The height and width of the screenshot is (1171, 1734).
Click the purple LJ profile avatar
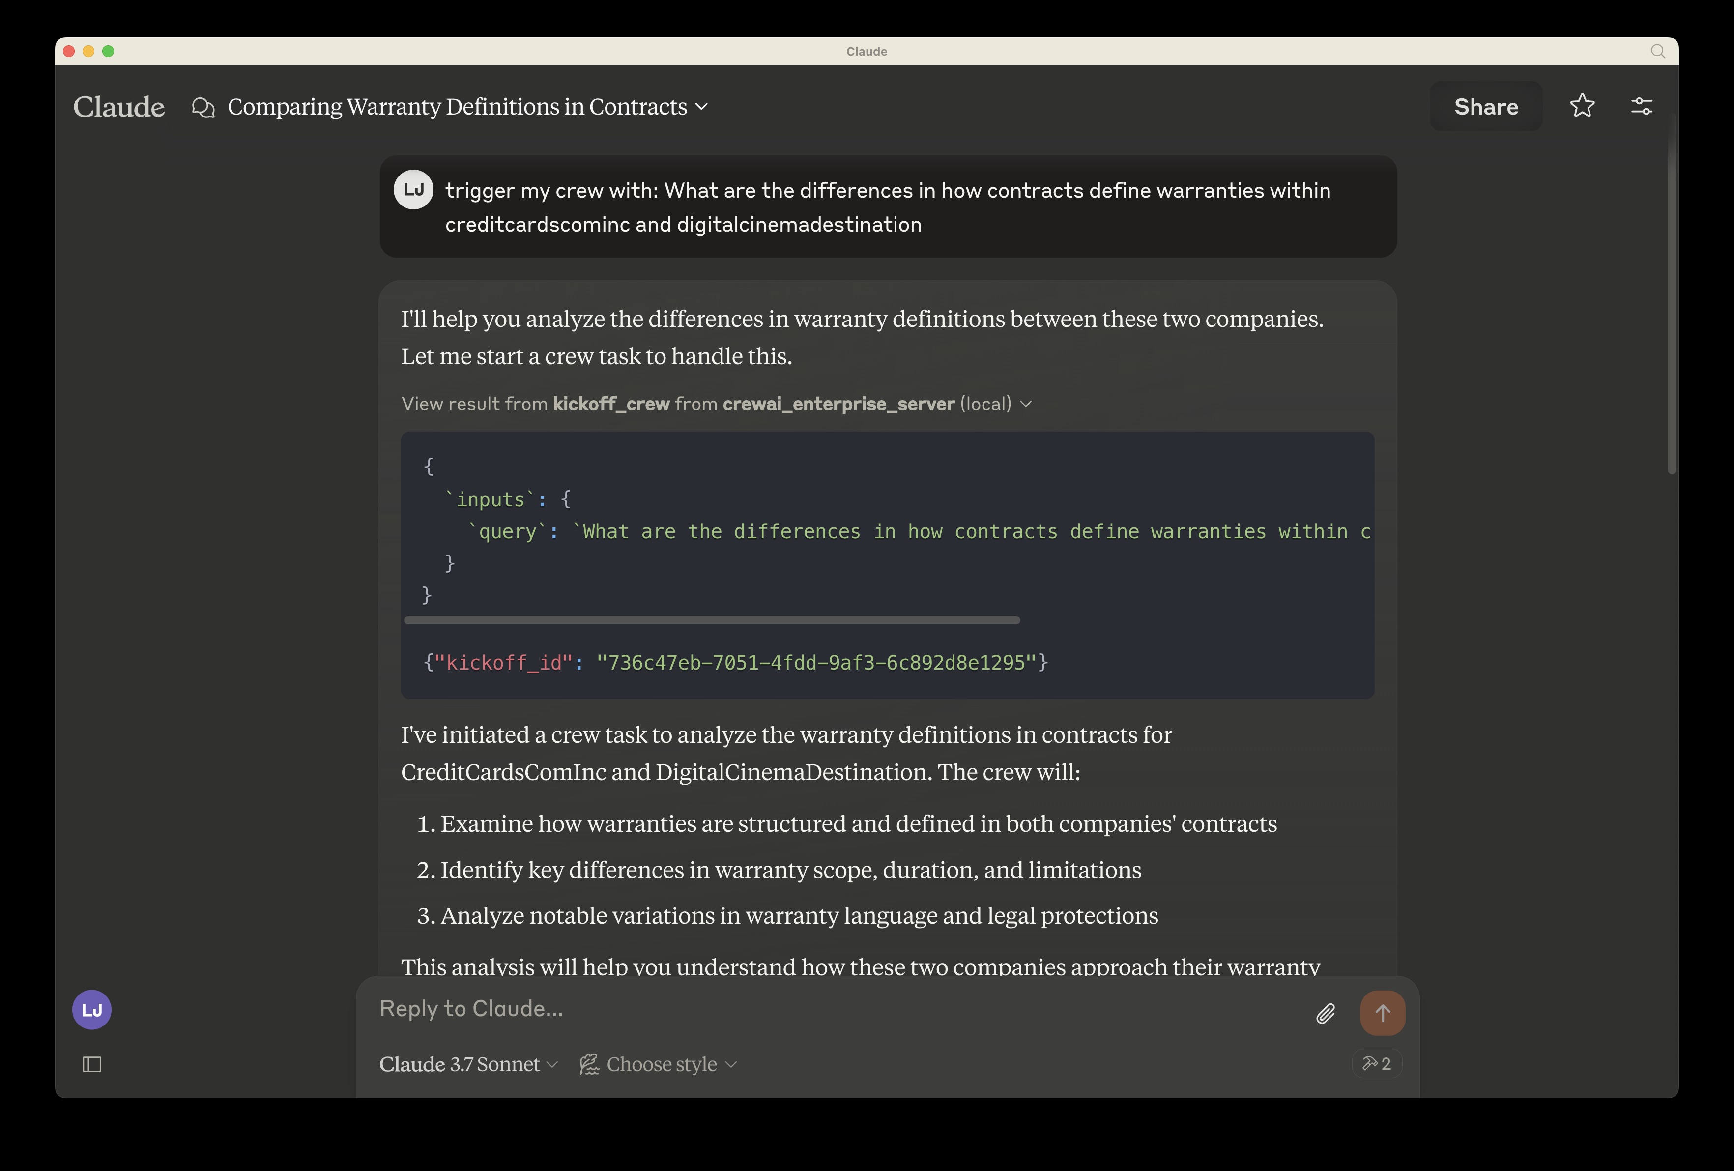pyautogui.click(x=92, y=1010)
